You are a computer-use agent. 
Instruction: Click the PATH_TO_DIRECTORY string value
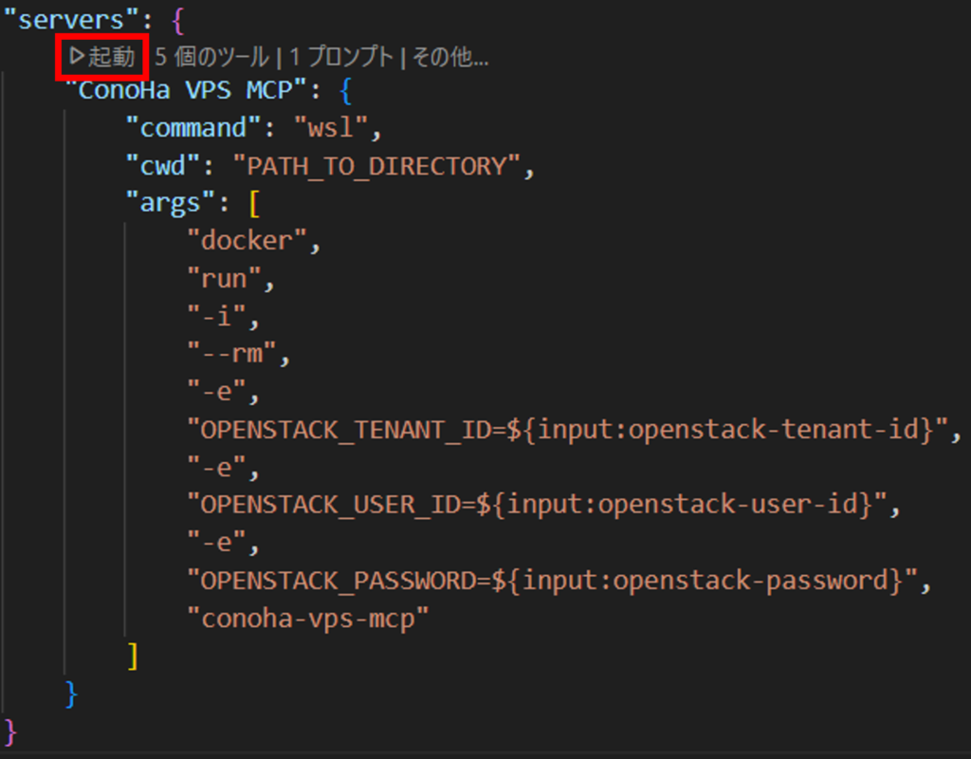tap(377, 166)
